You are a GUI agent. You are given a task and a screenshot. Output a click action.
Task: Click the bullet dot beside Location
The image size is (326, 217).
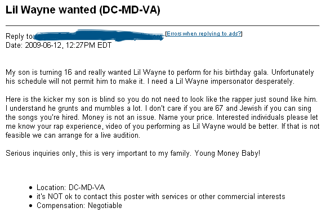31,188
